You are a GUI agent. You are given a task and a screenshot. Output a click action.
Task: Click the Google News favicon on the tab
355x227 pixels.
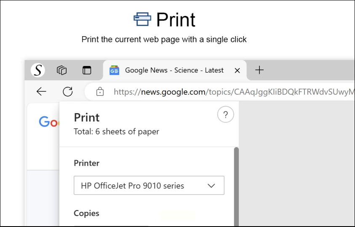[114, 70]
